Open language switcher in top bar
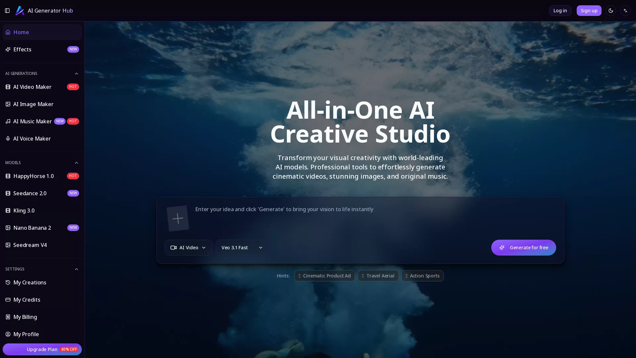The width and height of the screenshot is (636, 358). tap(625, 10)
